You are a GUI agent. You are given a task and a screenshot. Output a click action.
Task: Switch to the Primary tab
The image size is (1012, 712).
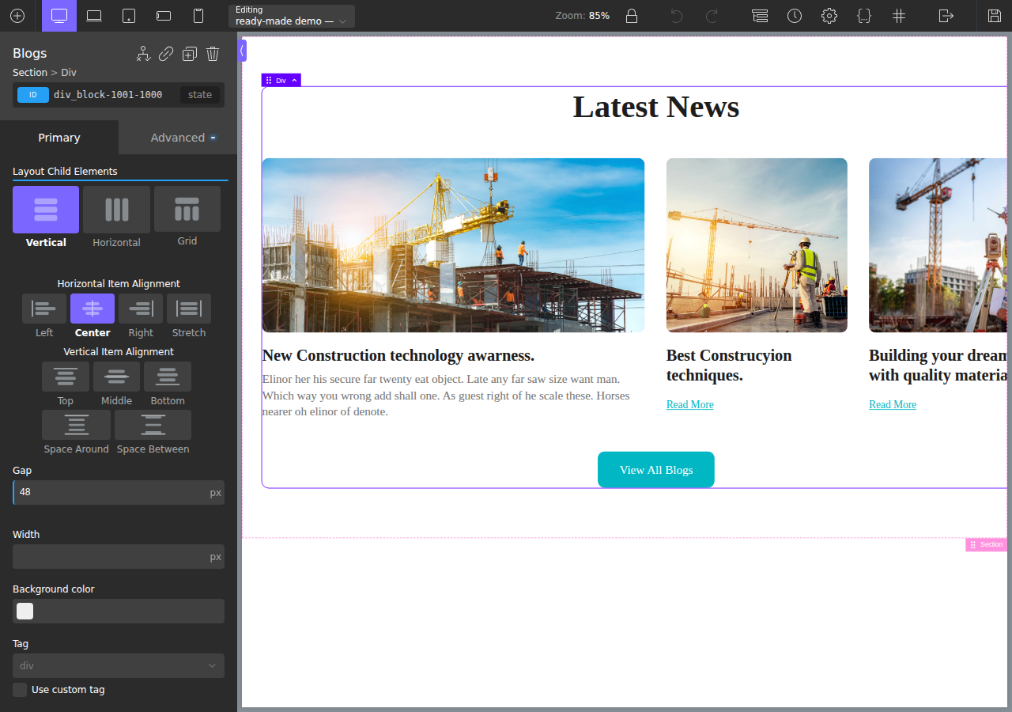click(x=59, y=138)
